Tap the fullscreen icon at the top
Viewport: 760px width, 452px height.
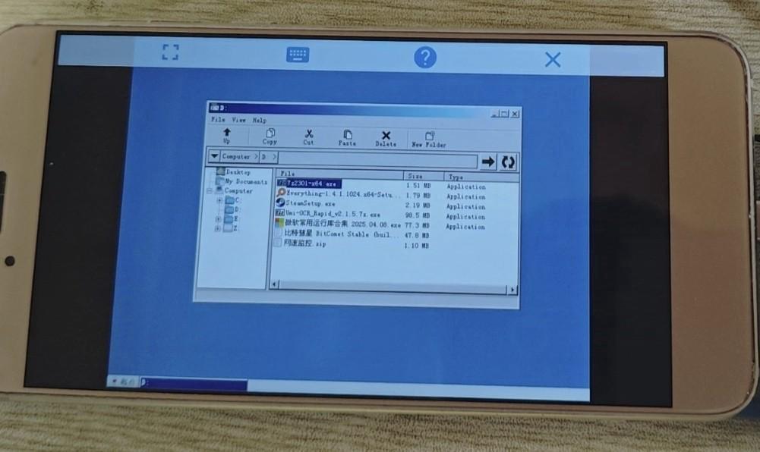(170, 52)
